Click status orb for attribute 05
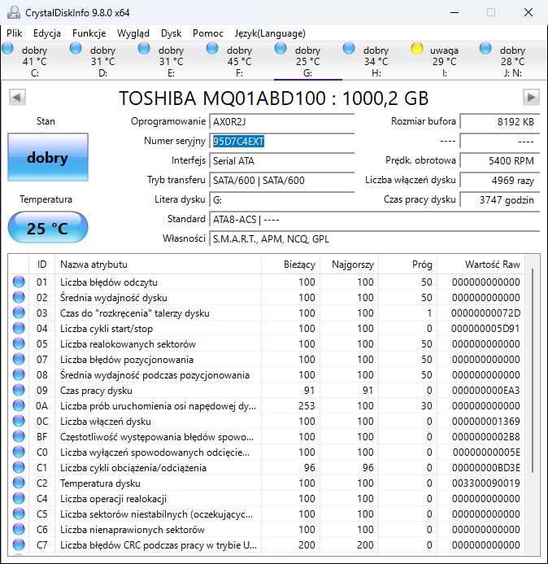 pos(19,344)
